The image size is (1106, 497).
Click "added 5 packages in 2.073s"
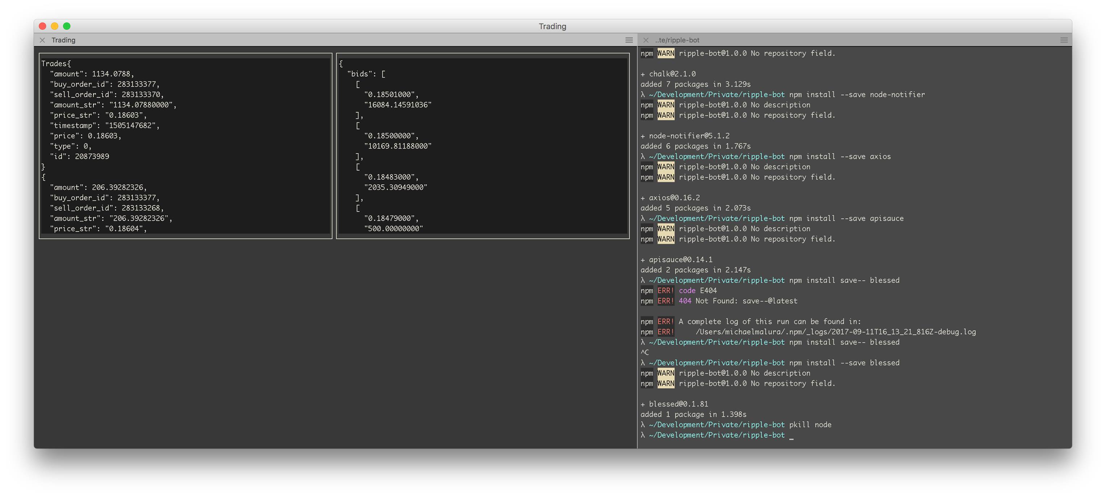(x=695, y=208)
